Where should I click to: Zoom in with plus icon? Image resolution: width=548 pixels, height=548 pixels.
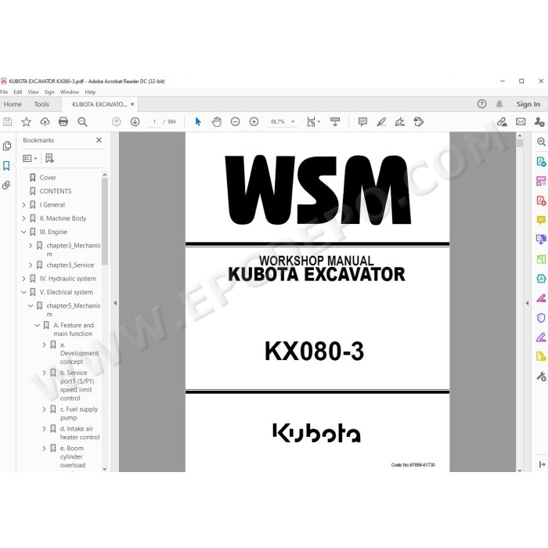click(254, 121)
